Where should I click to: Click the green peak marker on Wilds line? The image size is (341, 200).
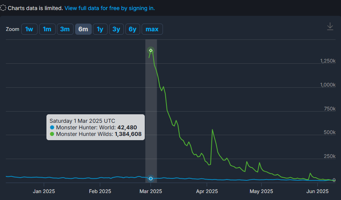[151, 51]
